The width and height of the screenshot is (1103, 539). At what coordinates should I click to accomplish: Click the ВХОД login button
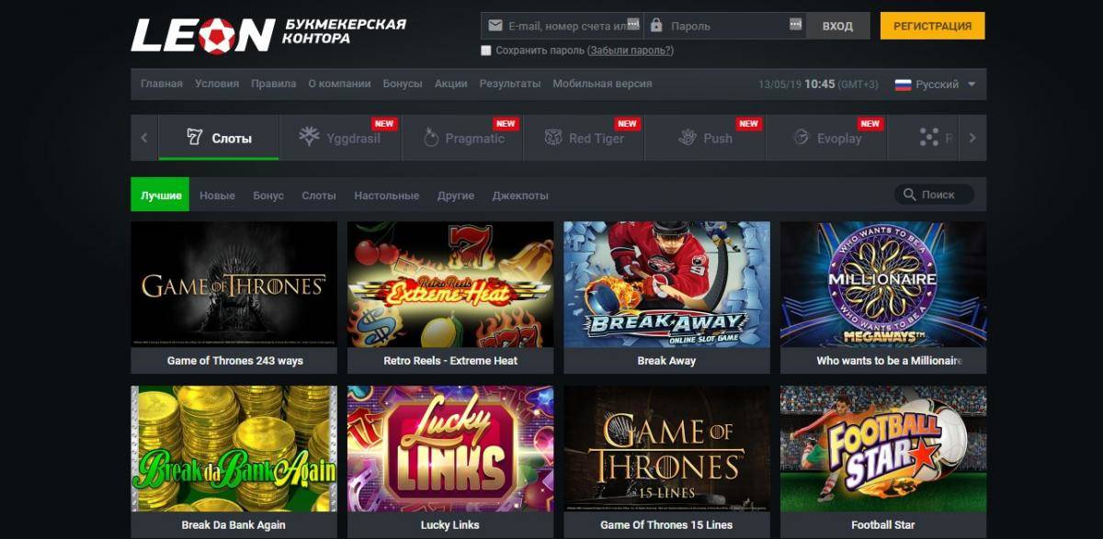(837, 26)
